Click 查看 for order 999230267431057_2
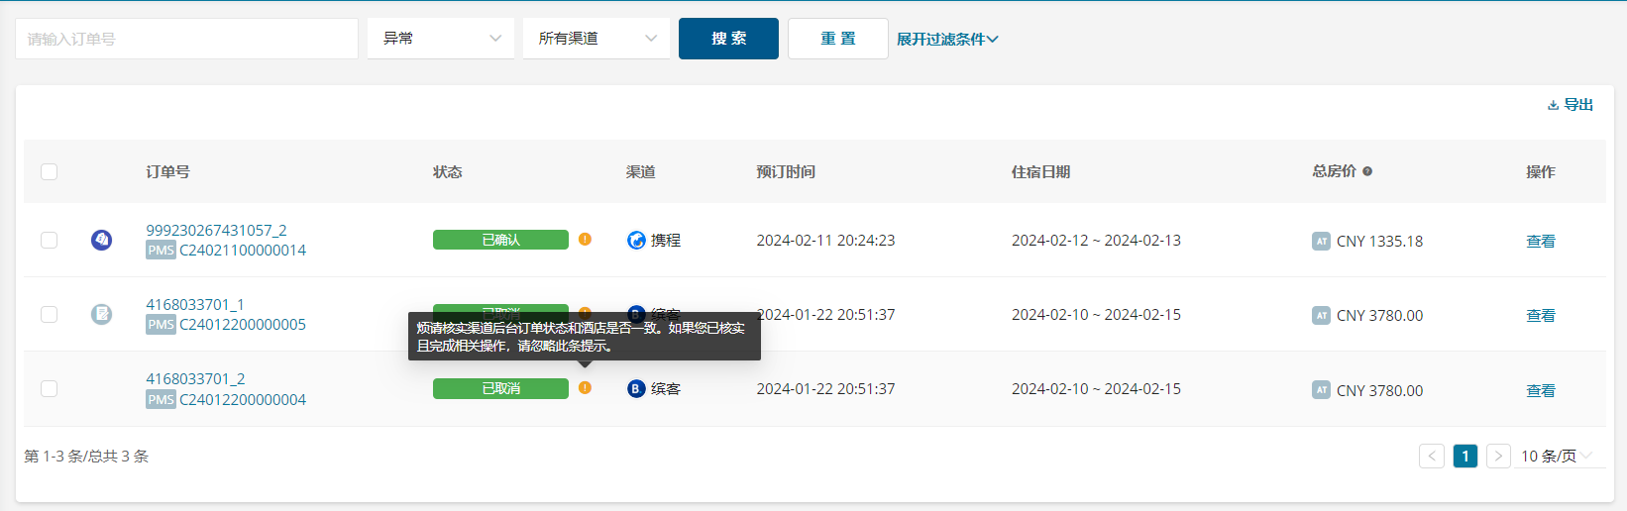The image size is (1627, 511). (x=1541, y=241)
